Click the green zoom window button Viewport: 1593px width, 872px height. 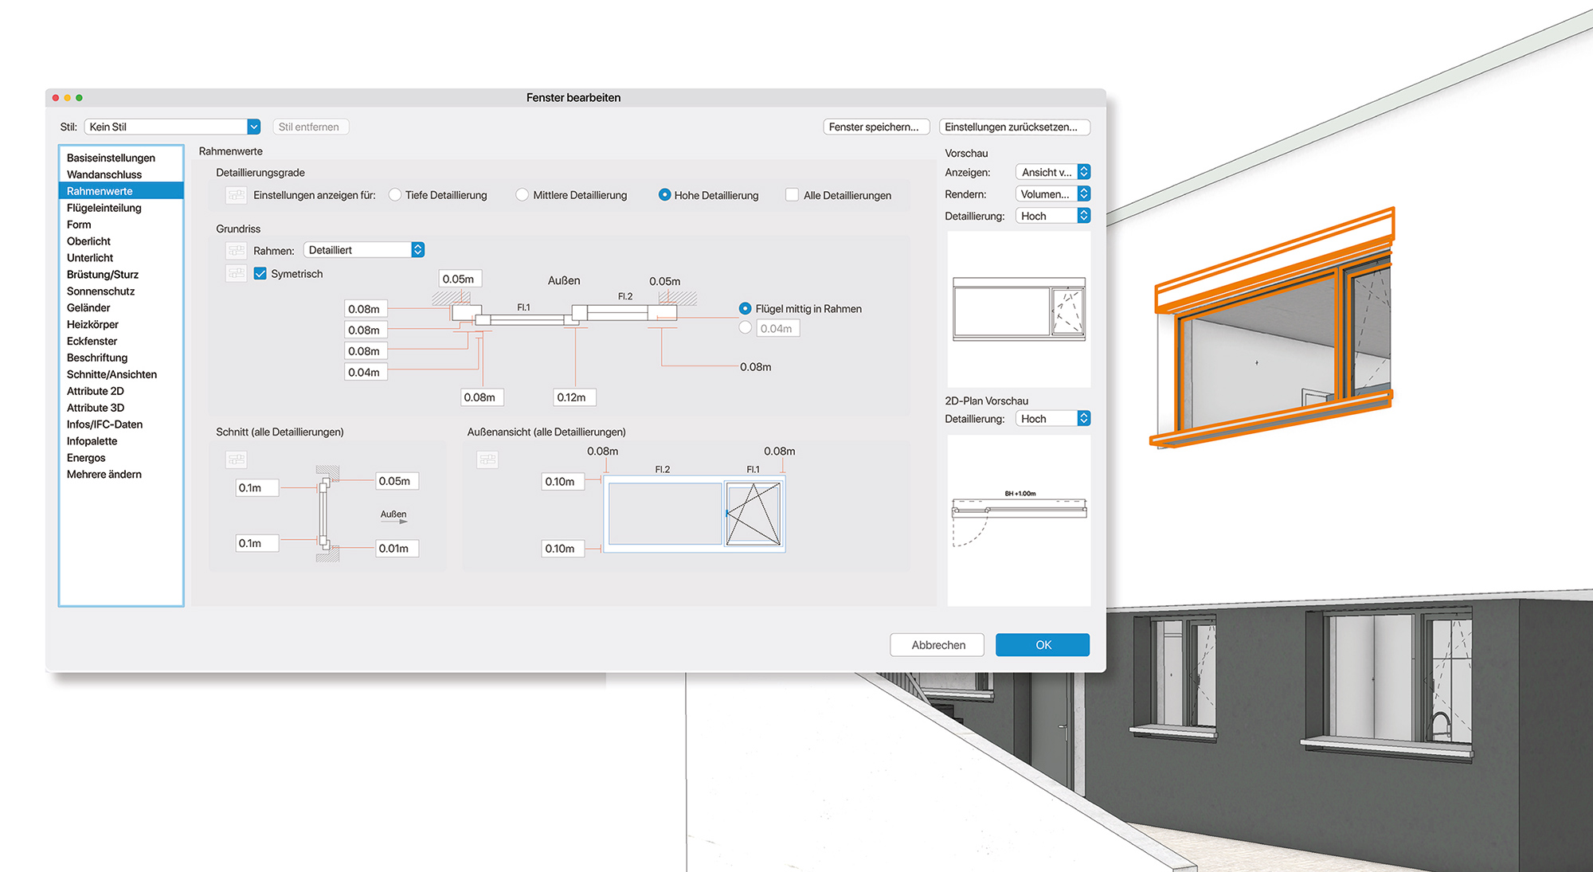point(79,98)
